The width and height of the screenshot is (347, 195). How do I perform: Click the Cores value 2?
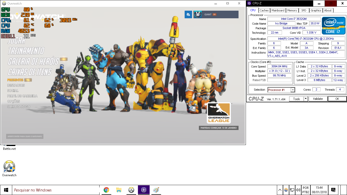316,90
